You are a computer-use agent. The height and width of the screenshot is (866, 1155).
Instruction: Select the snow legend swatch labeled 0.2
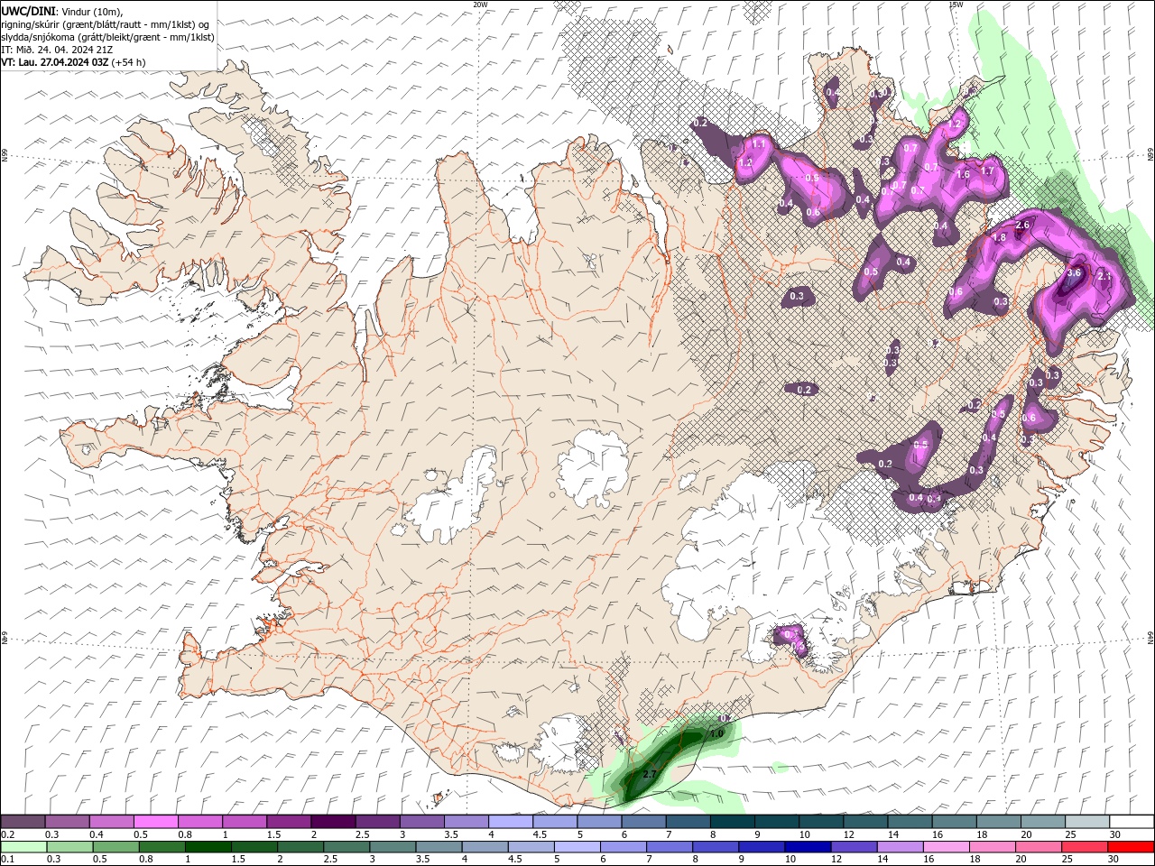(23, 822)
